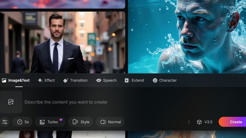Viewport: 246px width, 138px height.
Task: Click the smiley icon beside Character
Action: pos(155,80)
